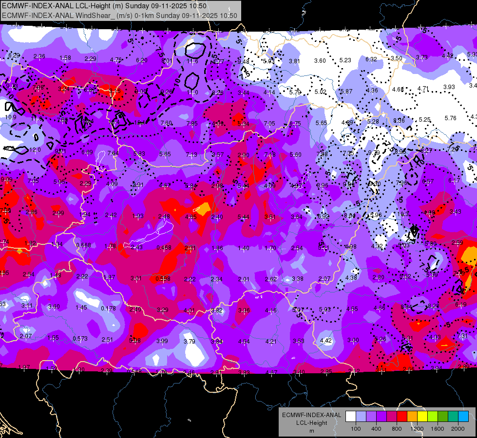
Task: Click the wind shear value 3.38
Action: click(x=297, y=279)
